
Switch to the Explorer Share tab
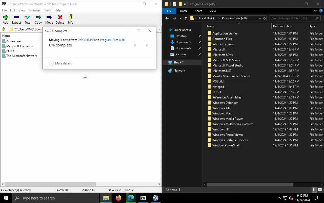pos(198,11)
